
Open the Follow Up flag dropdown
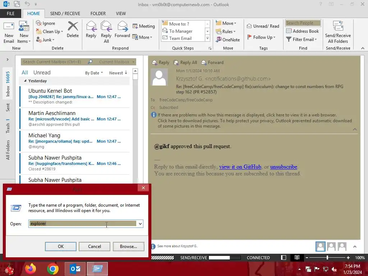(261, 37)
